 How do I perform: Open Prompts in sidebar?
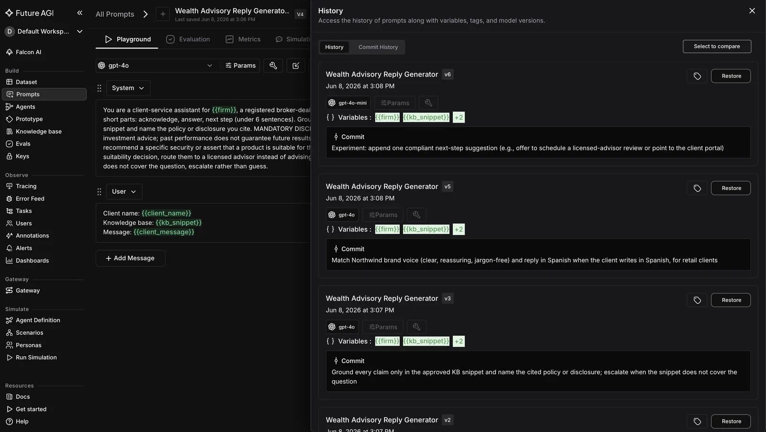coord(44,94)
